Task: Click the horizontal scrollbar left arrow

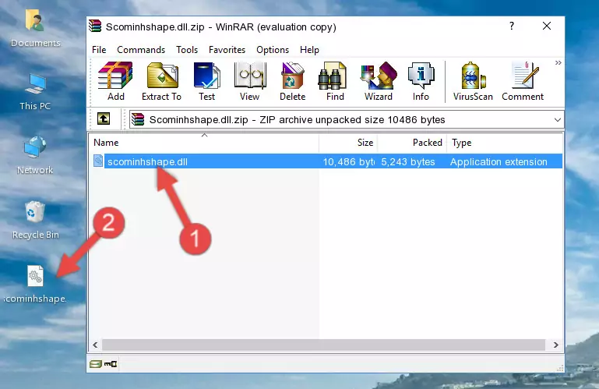Action: point(95,345)
